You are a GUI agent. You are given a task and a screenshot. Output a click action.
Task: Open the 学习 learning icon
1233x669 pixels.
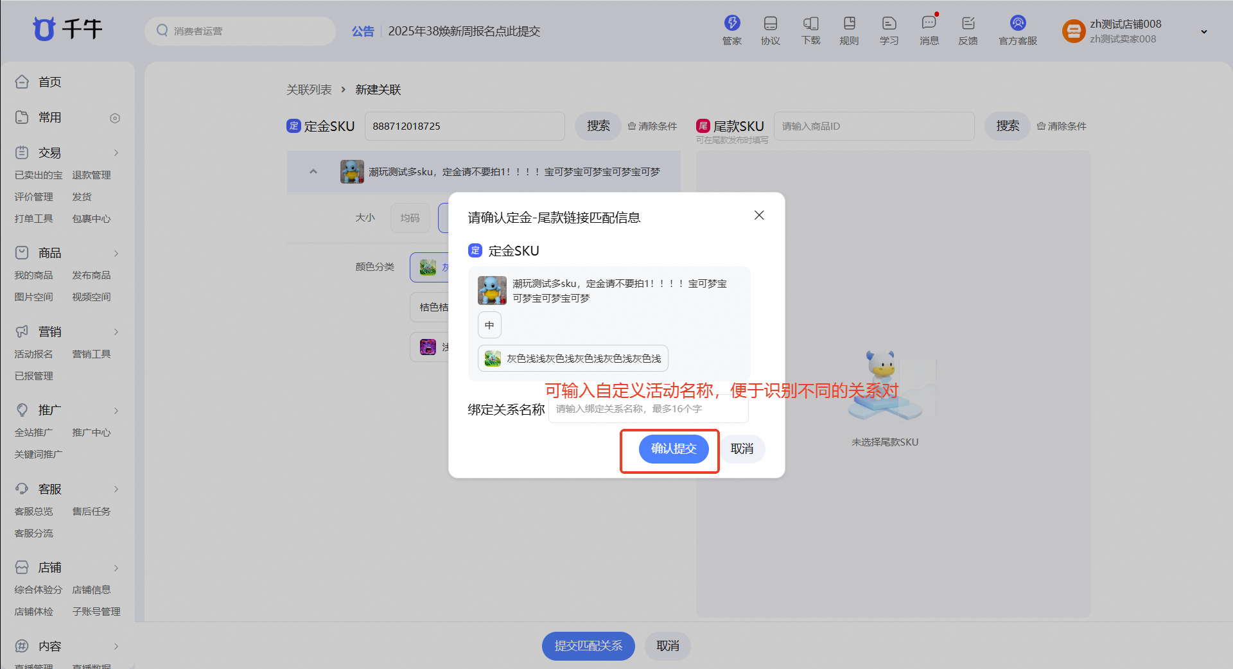(x=889, y=24)
